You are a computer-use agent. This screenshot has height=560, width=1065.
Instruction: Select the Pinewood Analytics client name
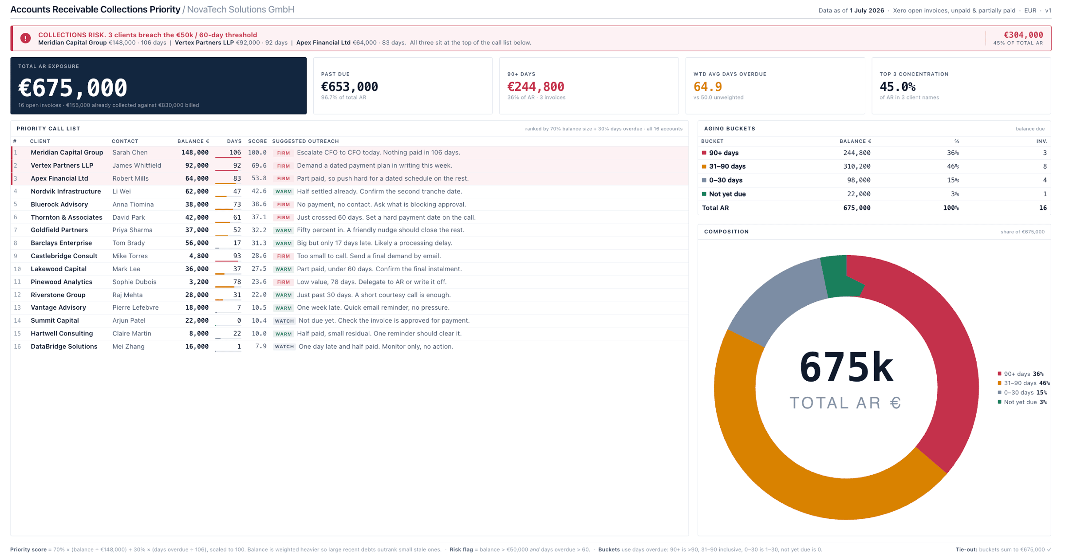[62, 282]
